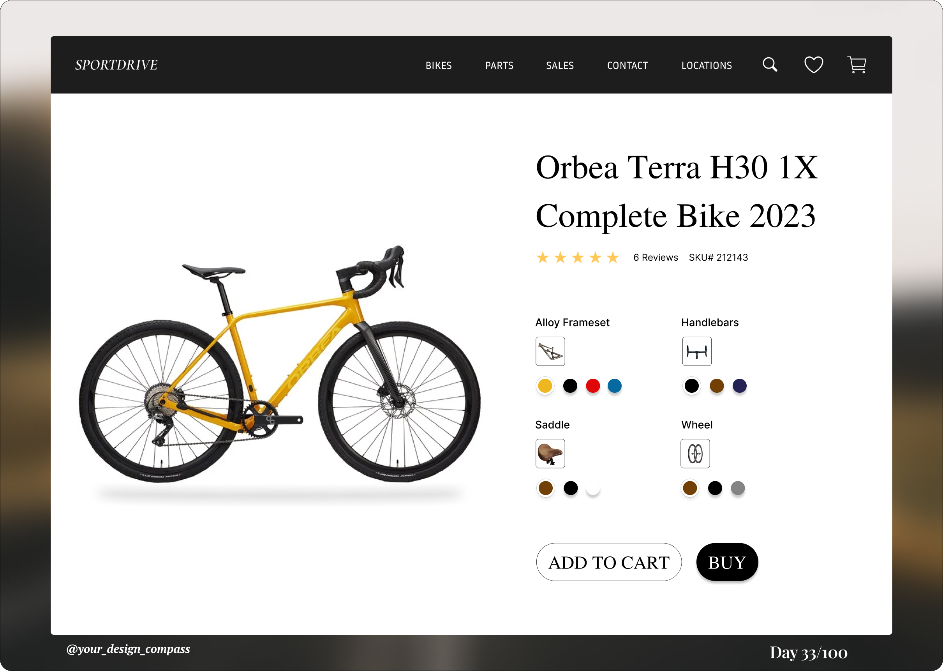Image resolution: width=943 pixels, height=671 pixels.
Task: Open the PARTS menu item
Action: tap(499, 65)
